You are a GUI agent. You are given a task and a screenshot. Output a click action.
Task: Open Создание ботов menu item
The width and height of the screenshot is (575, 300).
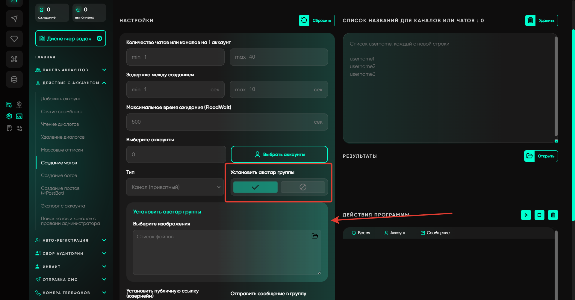(x=59, y=175)
